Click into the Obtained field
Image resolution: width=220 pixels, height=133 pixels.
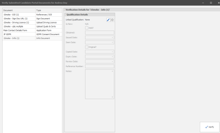100,33
